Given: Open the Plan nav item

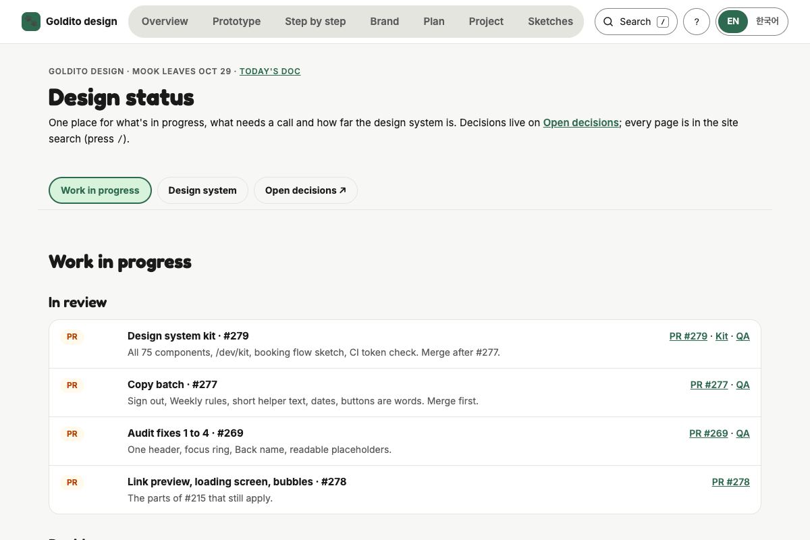Looking at the screenshot, I should [434, 22].
